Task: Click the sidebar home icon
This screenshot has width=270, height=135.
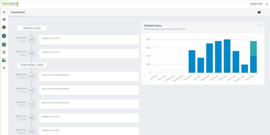Action: tap(4, 20)
